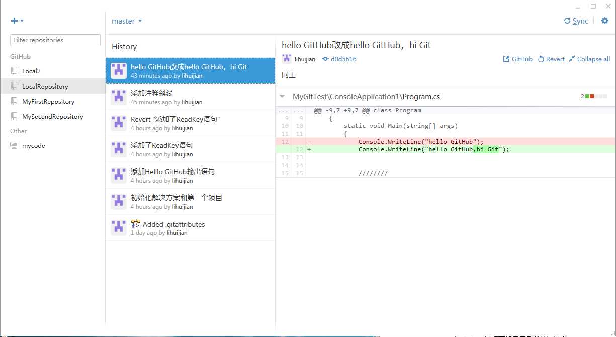This screenshot has width=616, height=337.
Task: Select the commit '添加了ReadKey语句'
Action: tap(191, 149)
